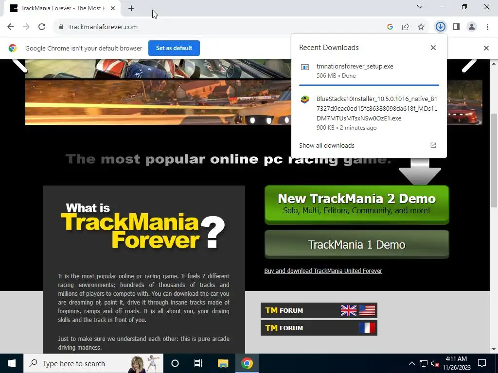Open the English TM Forum banner
The width and height of the screenshot is (498, 373).
[x=319, y=310]
